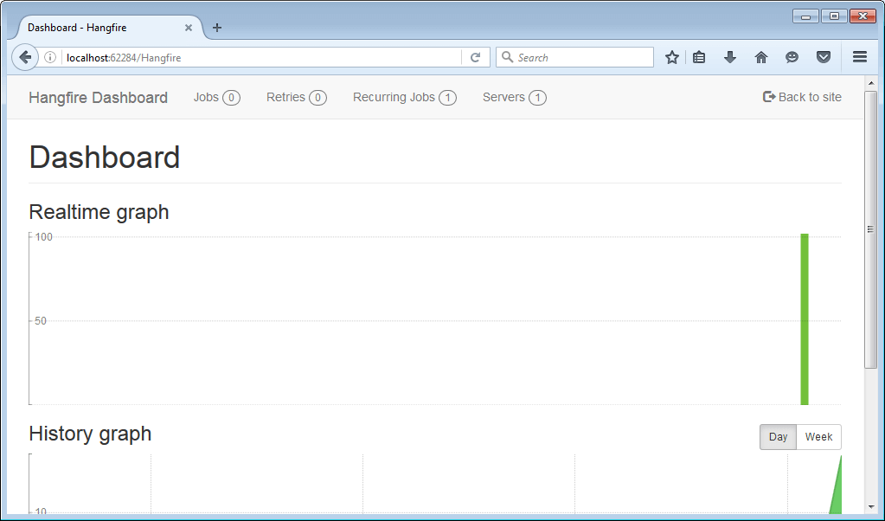Click the 100 axis label on Realtime graph
The image size is (885, 521).
(x=44, y=237)
